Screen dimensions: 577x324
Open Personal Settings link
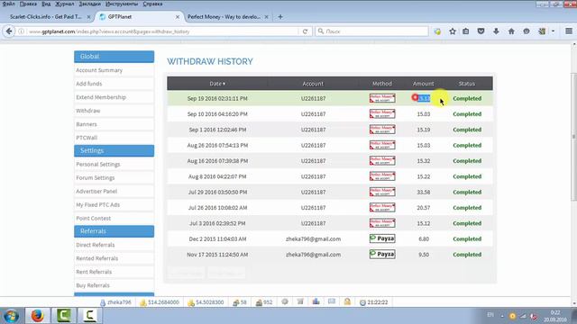(98, 164)
